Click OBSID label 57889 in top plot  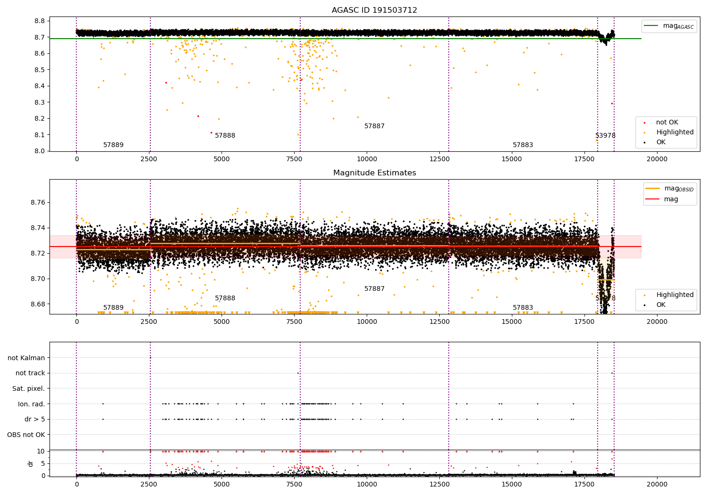pyautogui.click(x=113, y=145)
